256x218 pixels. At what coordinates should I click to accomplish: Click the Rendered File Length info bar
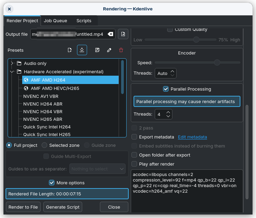point(67,194)
